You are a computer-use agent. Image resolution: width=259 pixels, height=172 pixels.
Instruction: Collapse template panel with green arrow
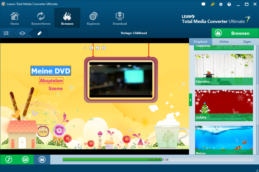coord(191,100)
